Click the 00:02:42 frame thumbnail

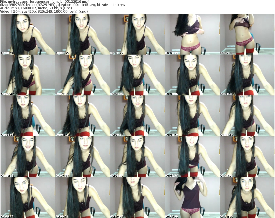coord(28,75)
